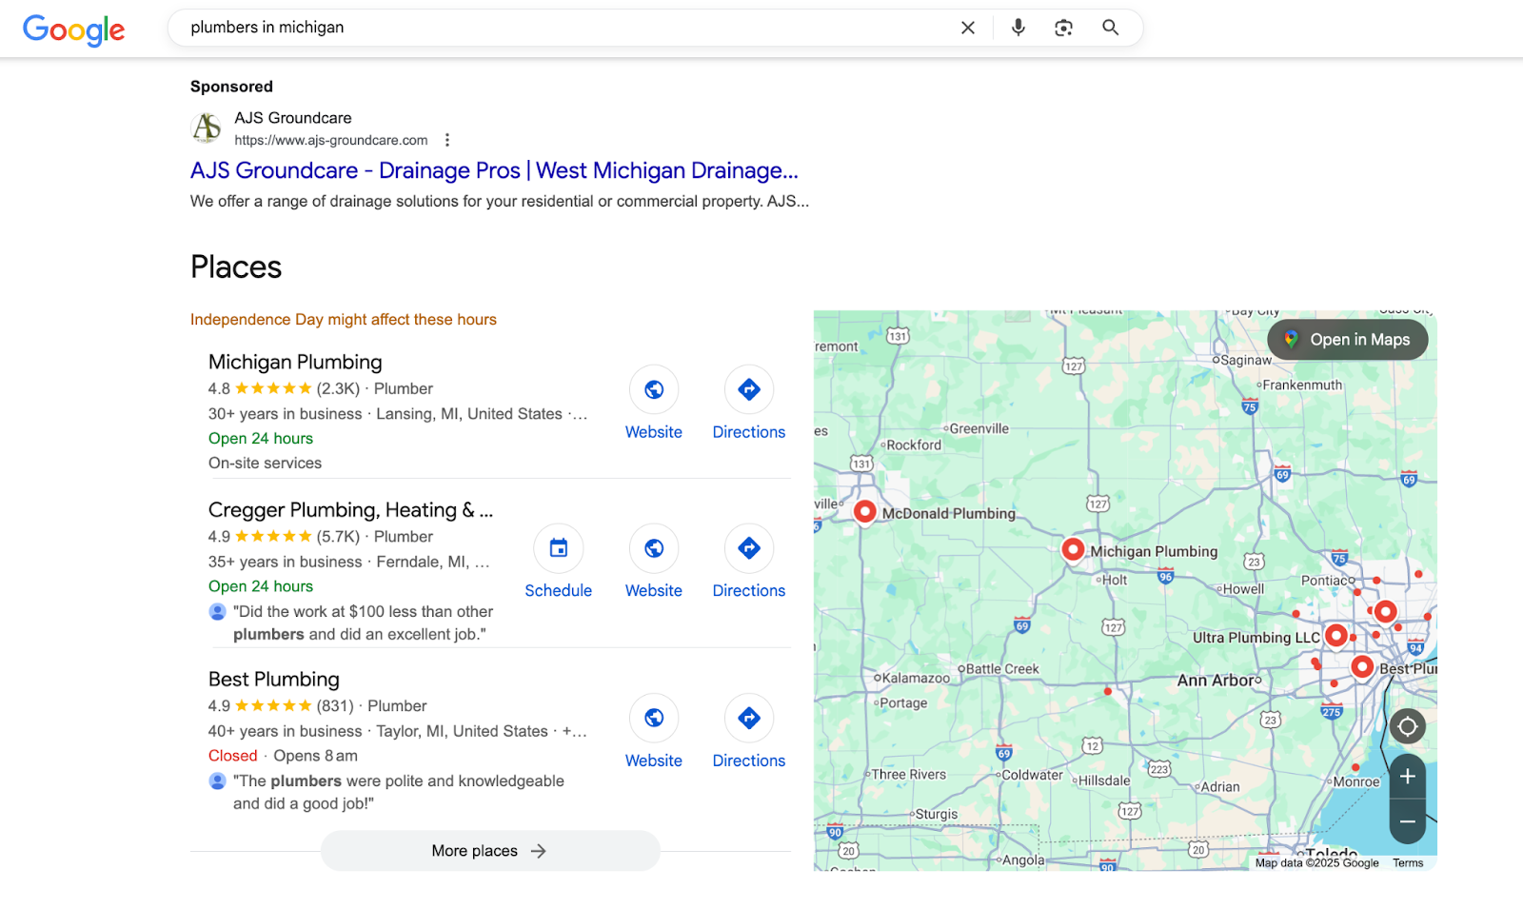This screenshot has width=1523, height=909.
Task: Click the search magnifier icon
Action: (x=1110, y=28)
